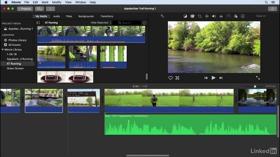The image size is (280, 157).
Task: Open the browser appearance settings gear
Action: click(x=144, y=23)
